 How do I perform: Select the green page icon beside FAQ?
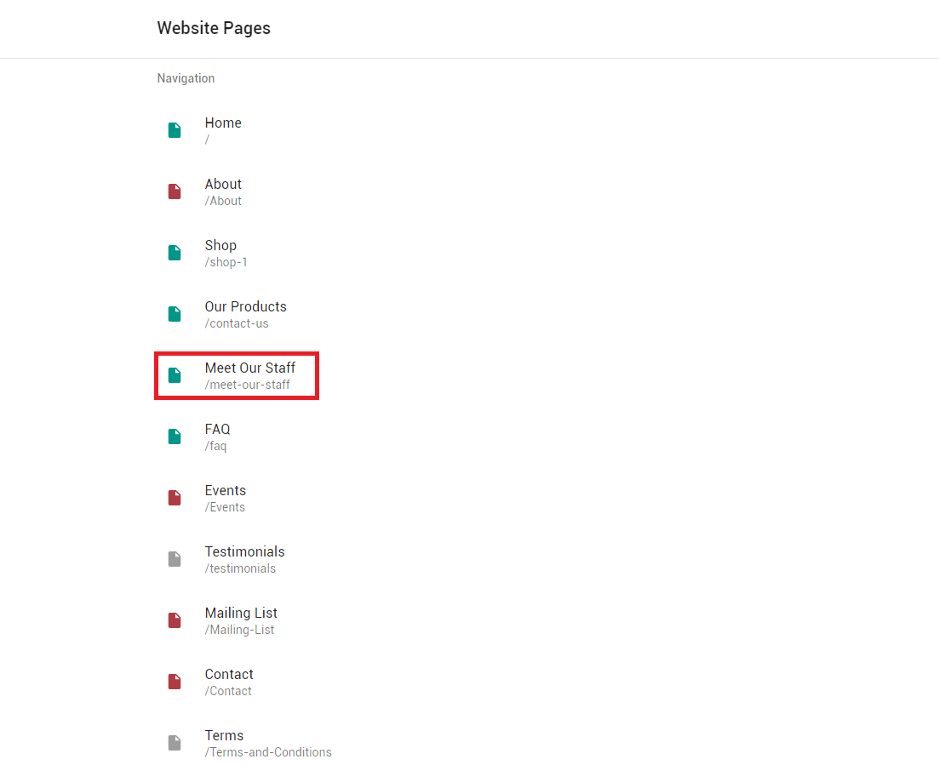click(175, 437)
